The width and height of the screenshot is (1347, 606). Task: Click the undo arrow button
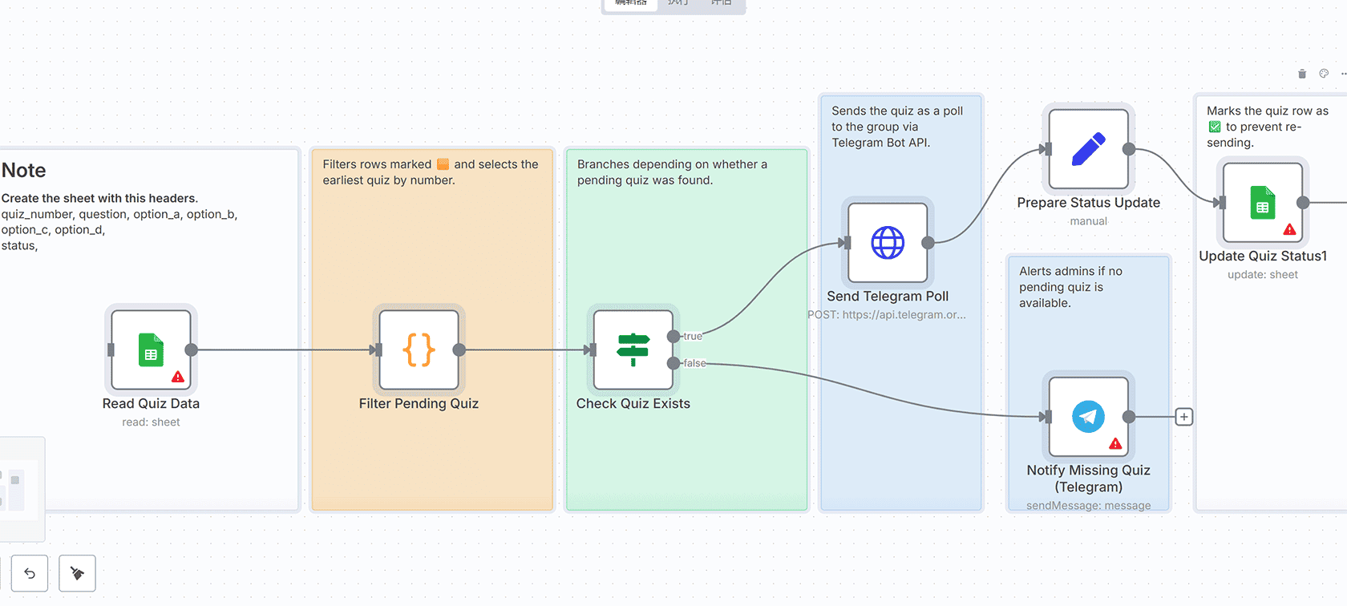[30, 573]
